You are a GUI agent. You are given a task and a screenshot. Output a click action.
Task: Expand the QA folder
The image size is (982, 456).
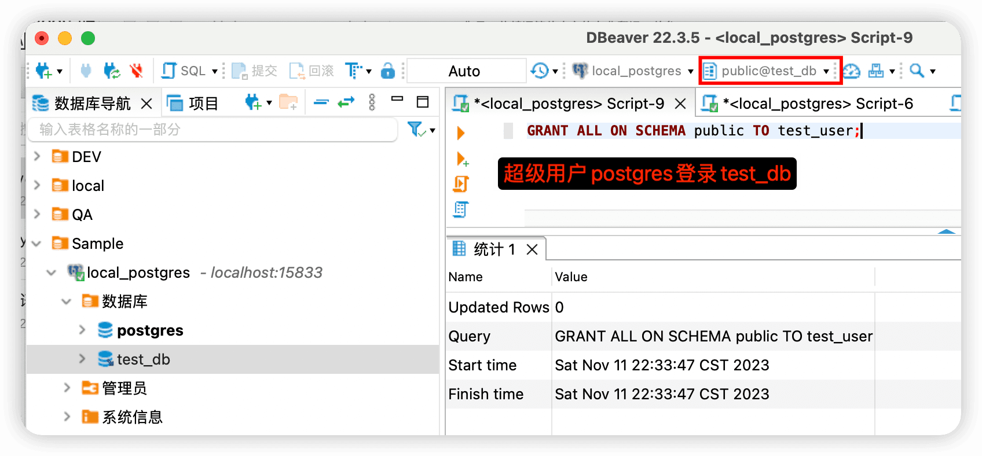37,214
